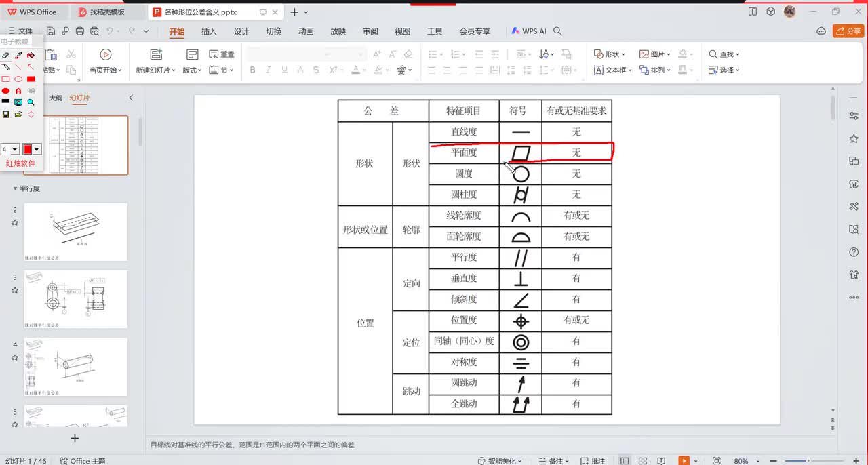868x465 pixels.
Task: Click the undo arrow icon
Action: point(110,31)
